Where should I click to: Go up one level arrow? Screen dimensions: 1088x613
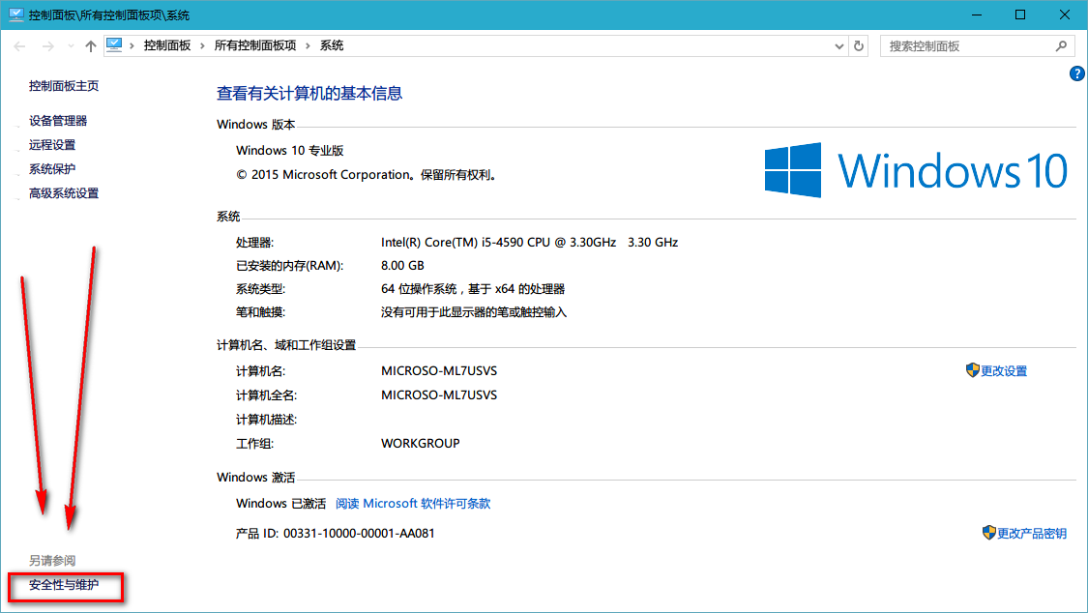(91, 46)
